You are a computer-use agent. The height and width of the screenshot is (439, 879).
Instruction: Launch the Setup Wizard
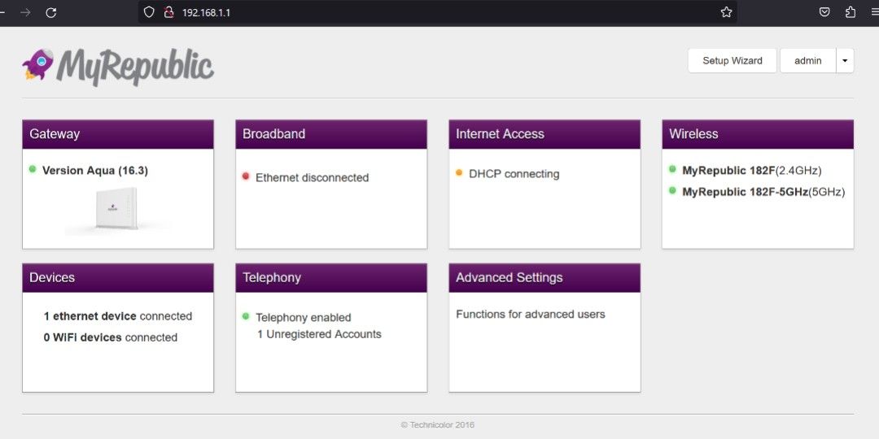pyautogui.click(x=732, y=61)
